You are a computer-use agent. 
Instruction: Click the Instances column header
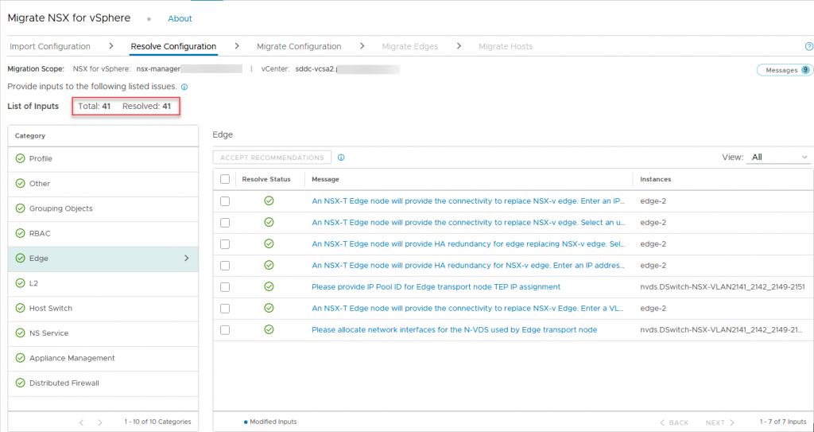(655, 179)
